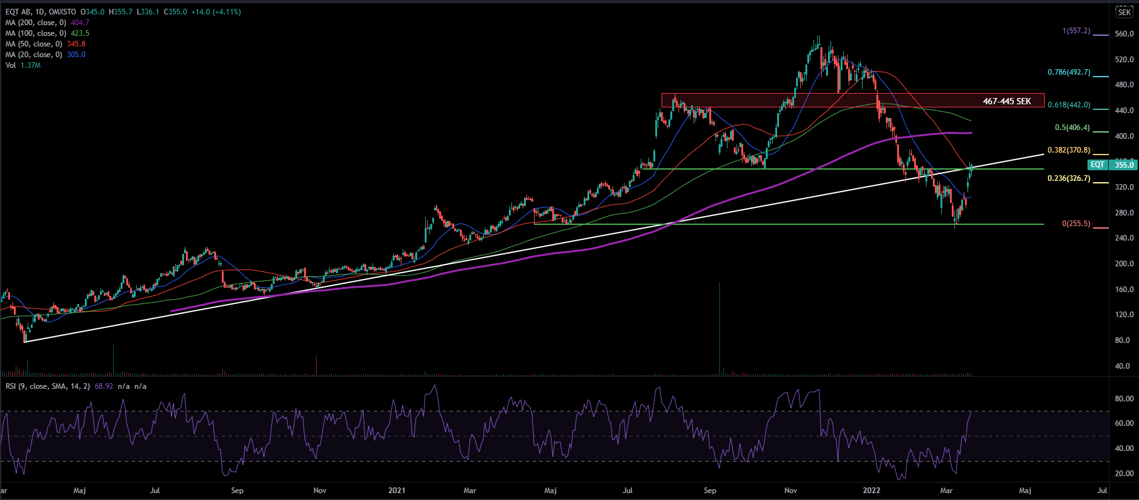Select the 0.382(370.8) Fibonacci level label
Image resolution: width=1139 pixels, height=500 pixels.
pyautogui.click(x=1069, y=150)
